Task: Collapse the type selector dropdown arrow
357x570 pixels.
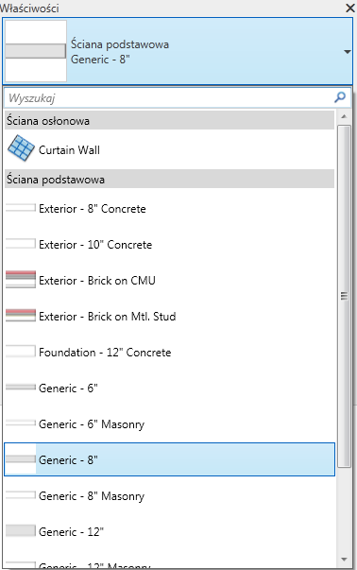Action: click(x=348, y=52)
